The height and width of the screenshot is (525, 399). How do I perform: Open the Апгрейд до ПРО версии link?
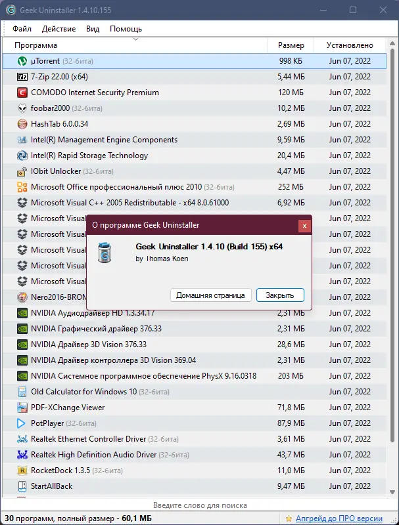(x=339, y=518)
